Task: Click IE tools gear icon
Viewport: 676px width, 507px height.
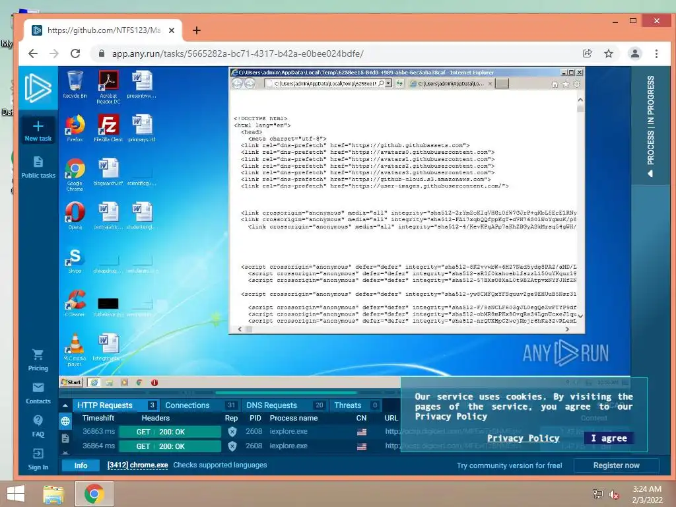Action: pos(577,84)
